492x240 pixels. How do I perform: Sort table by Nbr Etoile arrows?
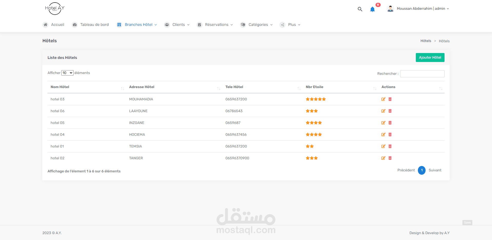375,89
